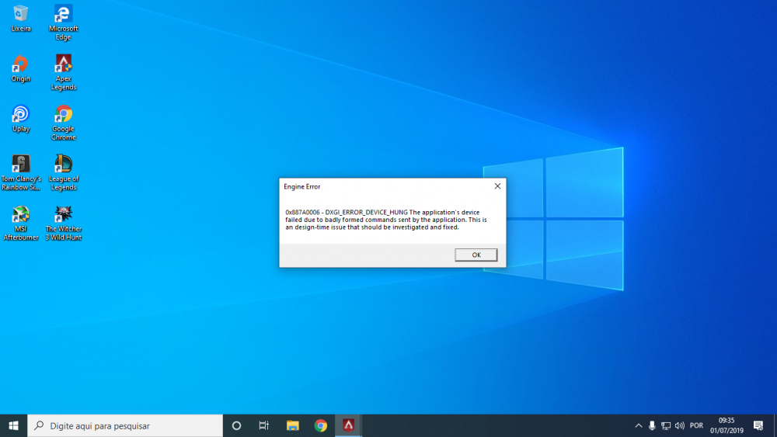Close the Engine Error dialog
The height and width of the screenshot is (437, 777).
[x=497, y=186]
